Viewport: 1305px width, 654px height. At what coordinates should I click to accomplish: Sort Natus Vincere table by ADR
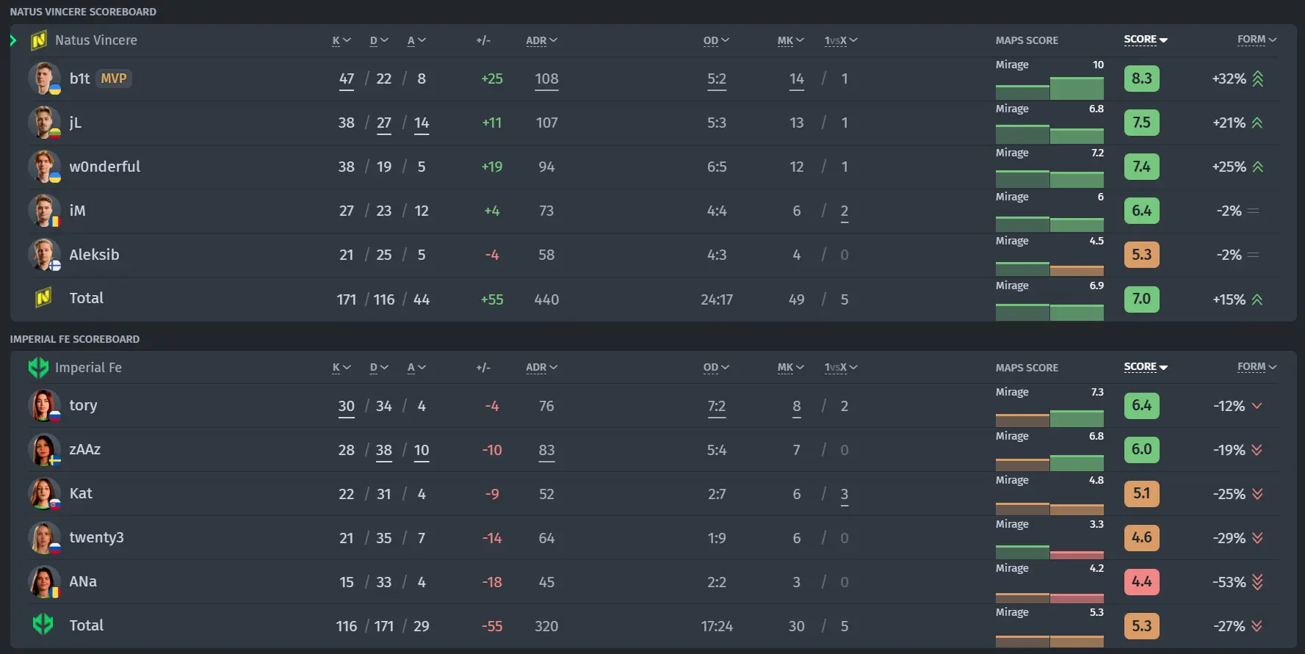pyautogui.click(x=541, y=40)
